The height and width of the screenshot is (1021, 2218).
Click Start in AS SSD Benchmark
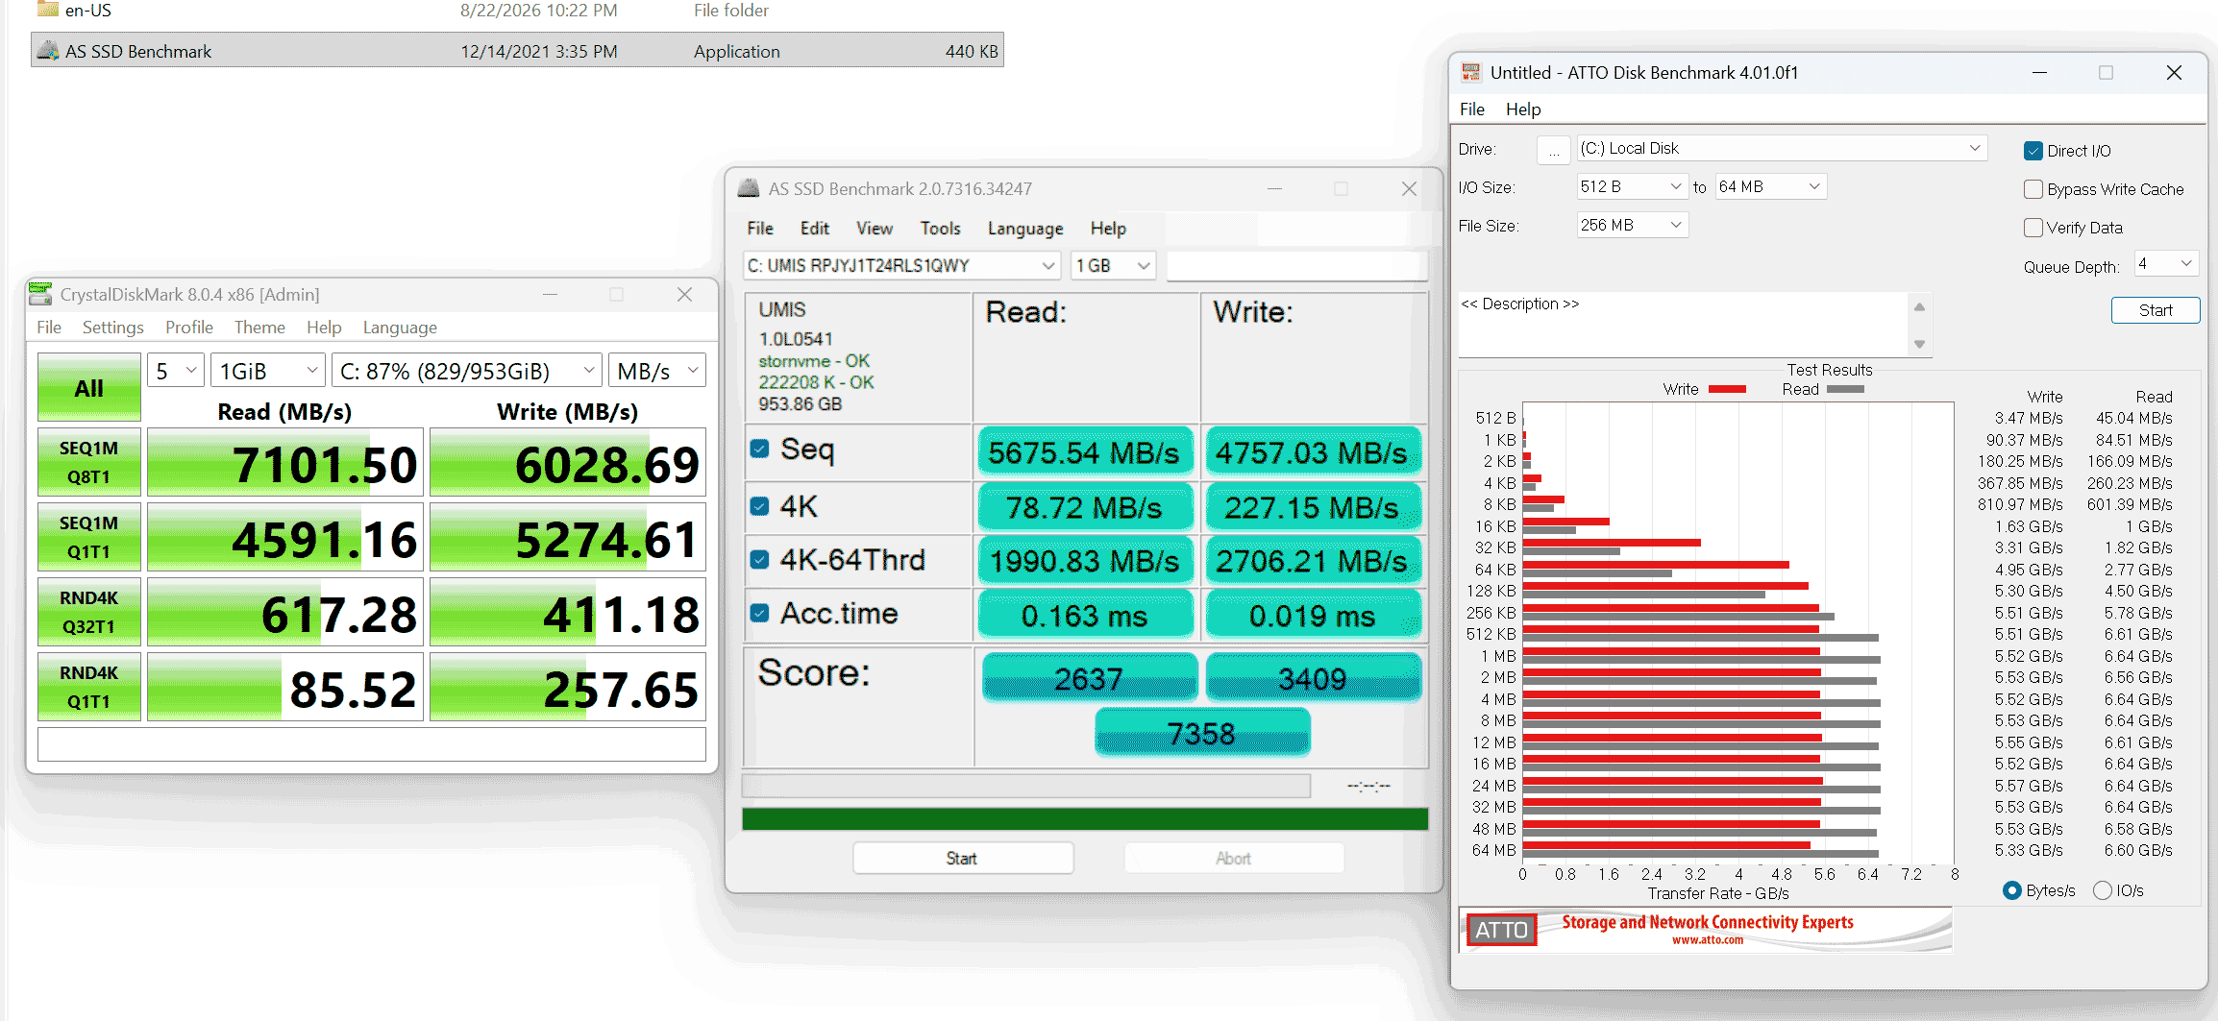point(962,858)
